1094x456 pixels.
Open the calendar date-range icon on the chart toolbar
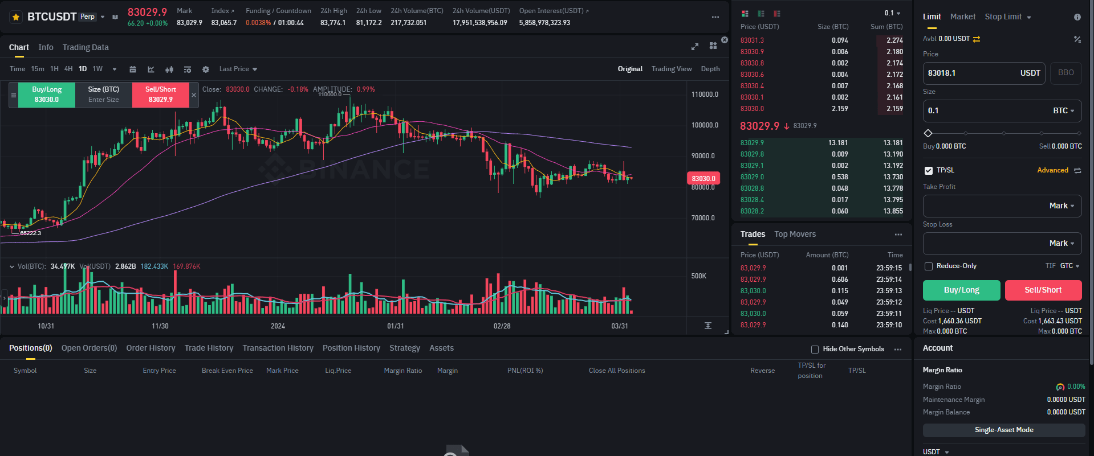pos(133,69)
